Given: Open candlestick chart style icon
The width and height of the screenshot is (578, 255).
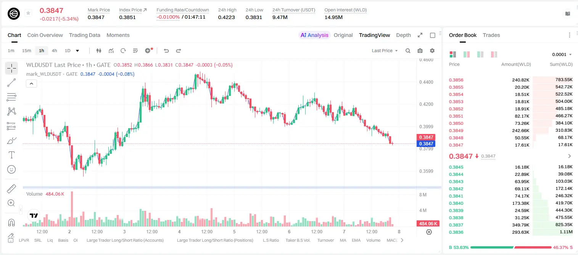Looking at the screenshot, I should [x=99, y=51].
